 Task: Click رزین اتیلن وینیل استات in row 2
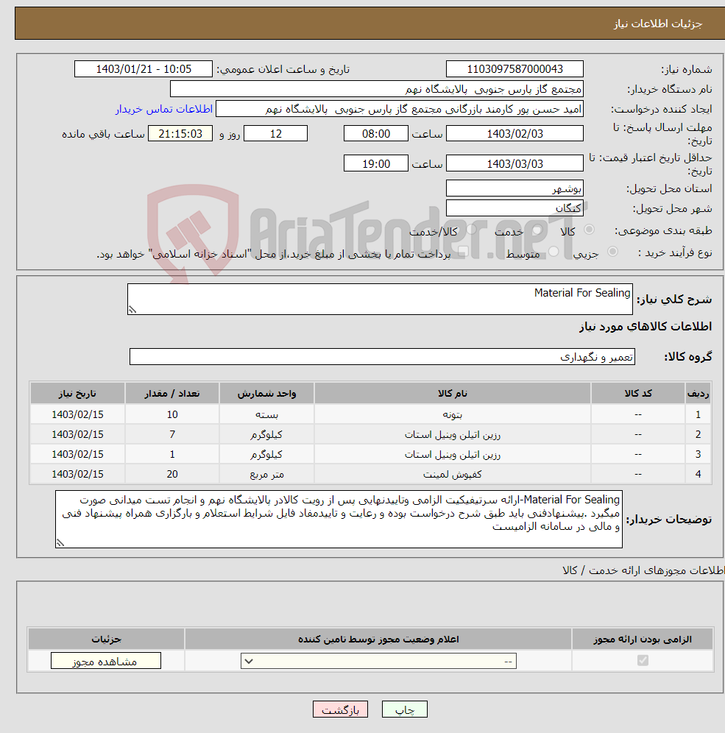pyautogui.click(x=452, y=435)
